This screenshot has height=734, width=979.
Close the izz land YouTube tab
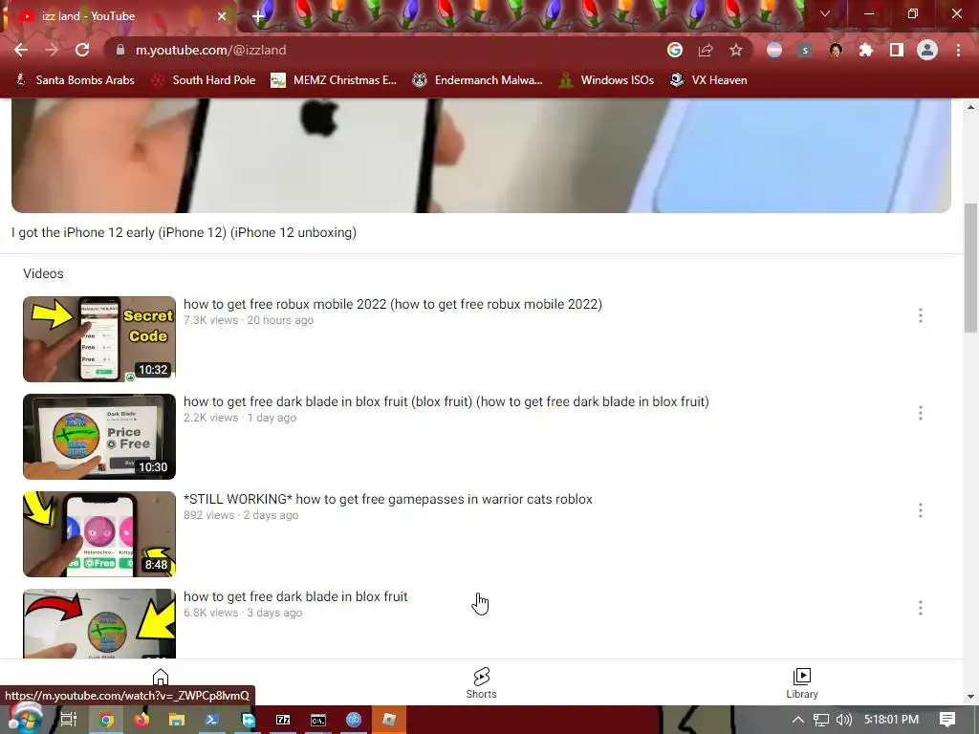coord(222,16)
